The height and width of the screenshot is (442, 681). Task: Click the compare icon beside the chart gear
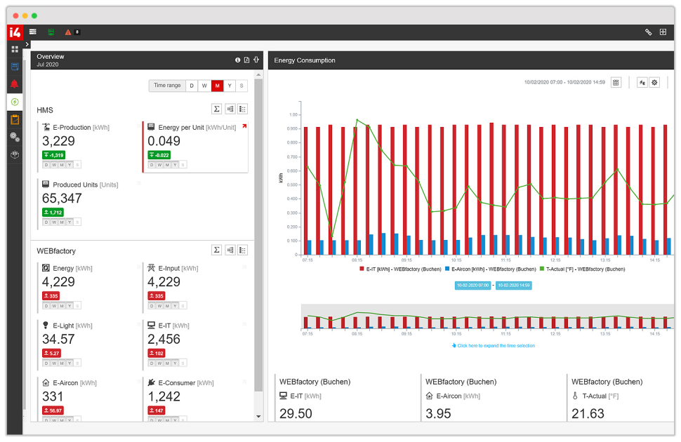(642, 82)
